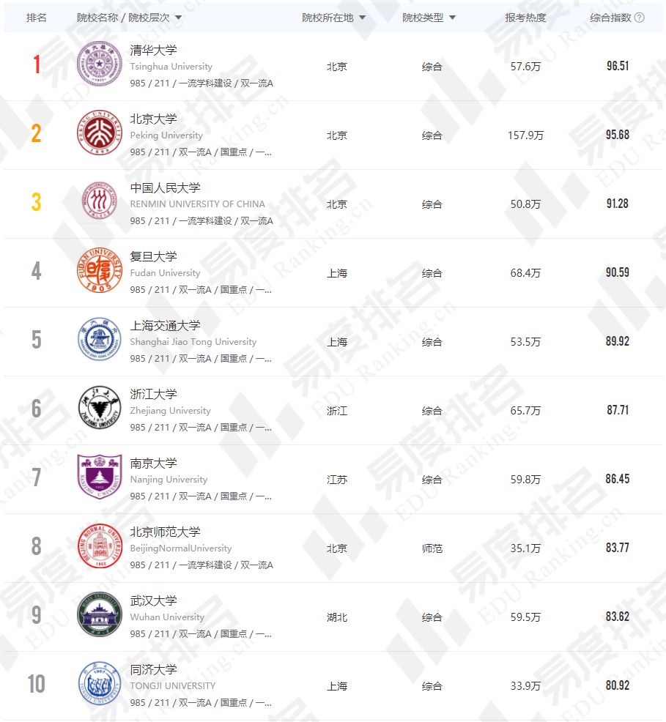Follow the 南京大学 name link

pos(153,463)
